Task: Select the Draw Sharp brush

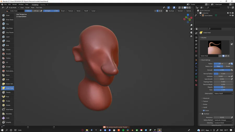Action: (x=8, y=20)
